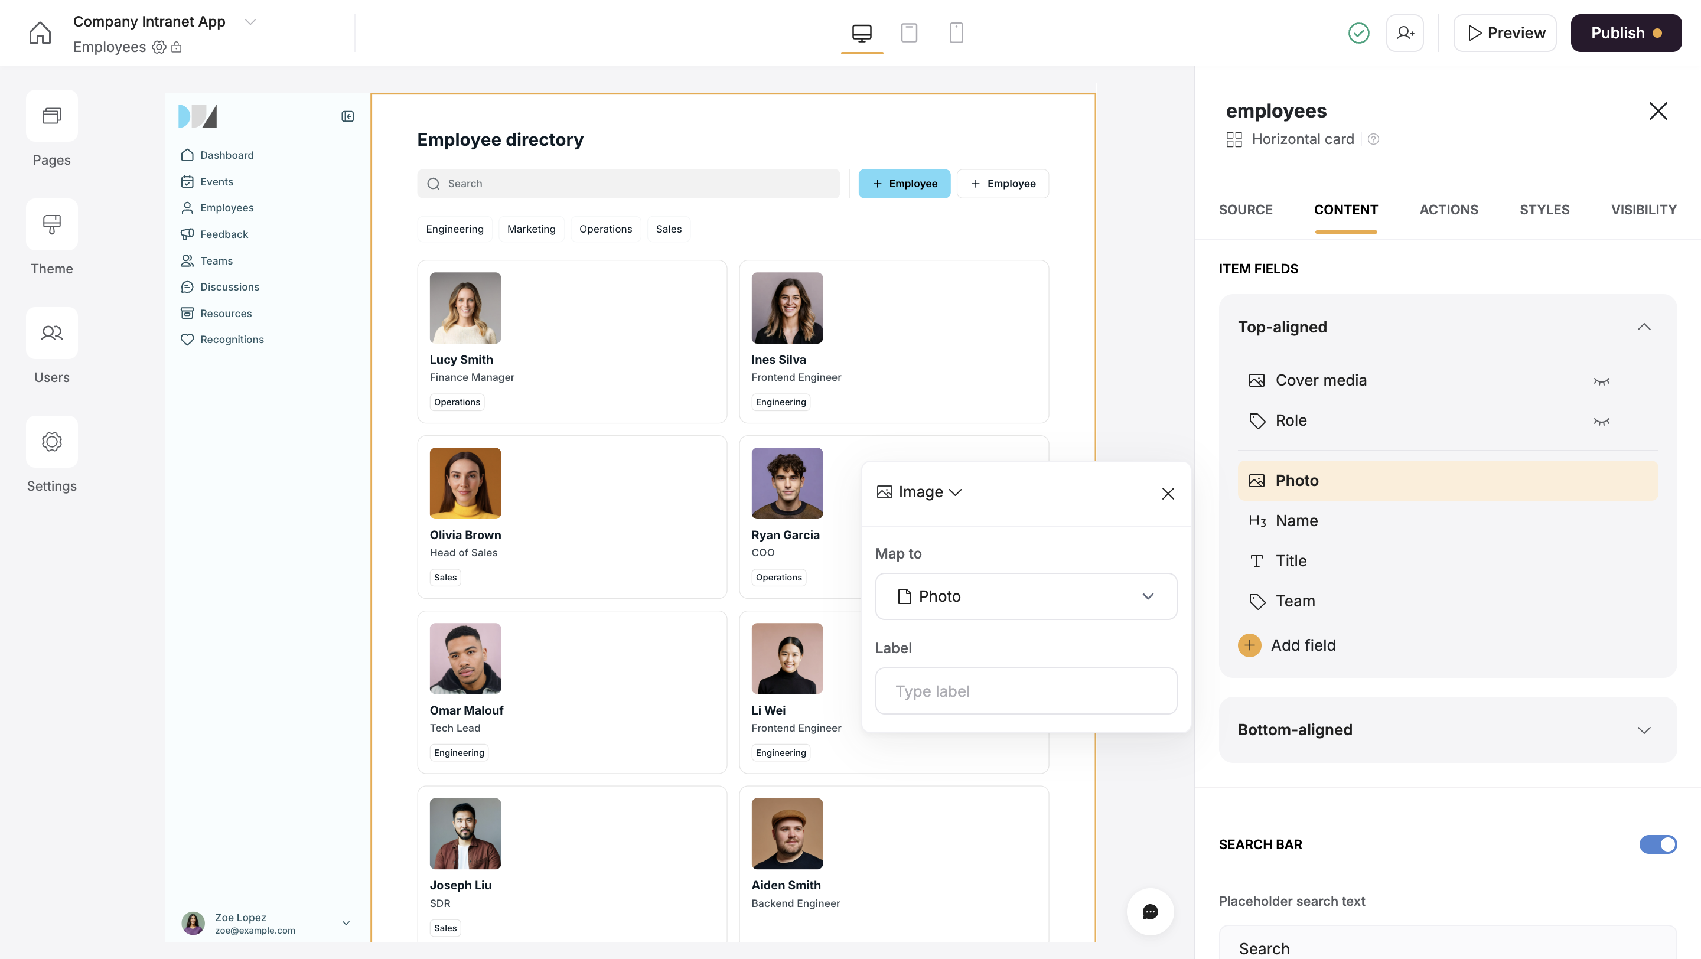The height and width of the screenshot is (959, 1701).
Task: Toggle the Search Bar switch off
Action: click(x=1657, y=844)
